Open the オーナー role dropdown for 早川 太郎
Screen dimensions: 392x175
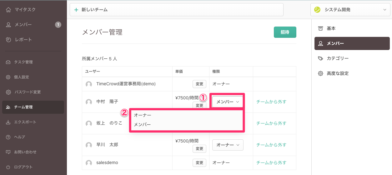(228, 145)
